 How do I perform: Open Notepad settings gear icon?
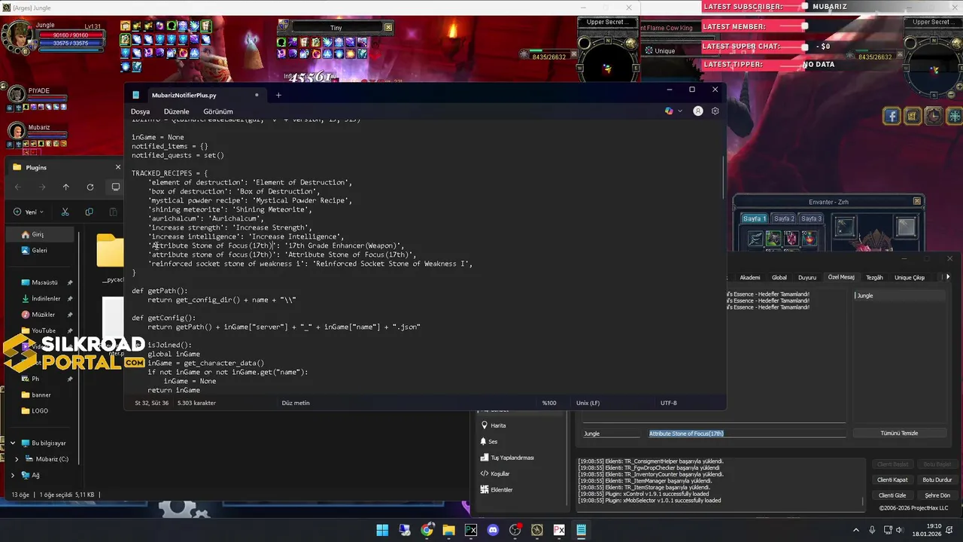pos(715,111)
